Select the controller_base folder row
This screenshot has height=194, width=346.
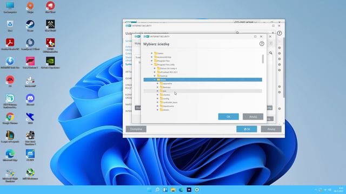pos(203,102)
